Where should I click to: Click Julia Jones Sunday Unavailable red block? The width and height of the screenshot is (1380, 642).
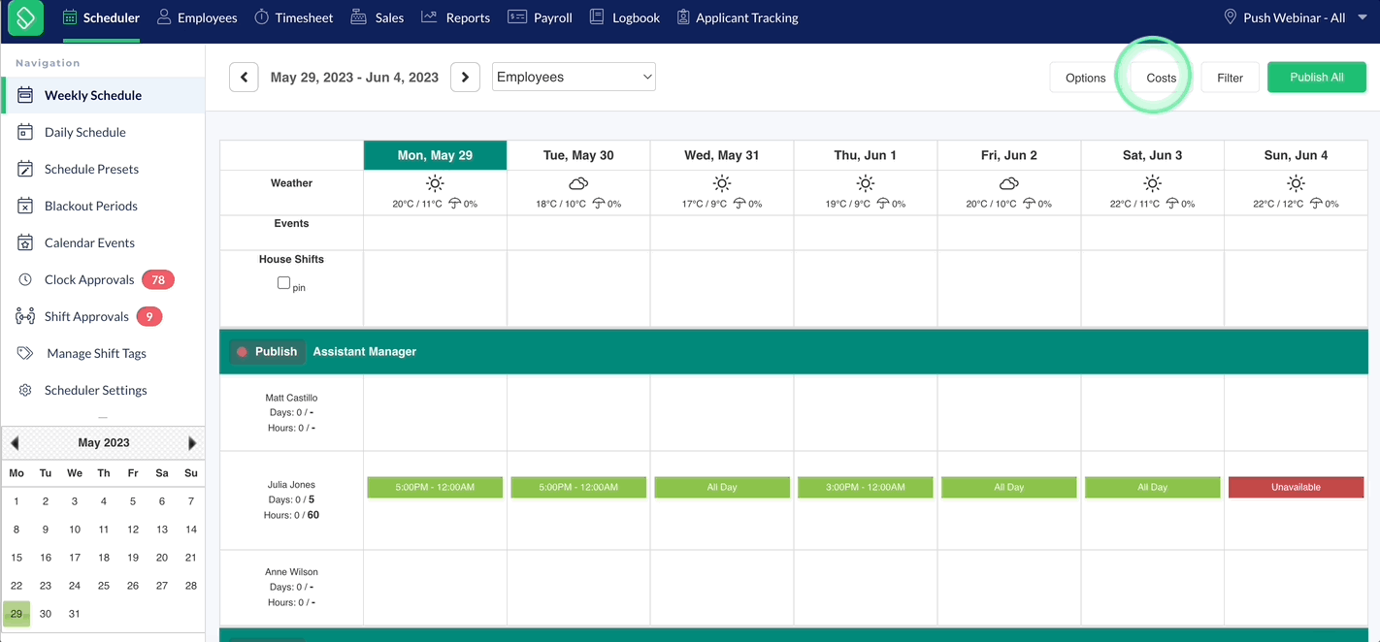point(1296,487)
